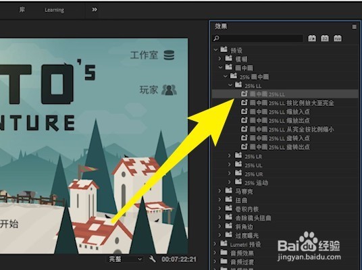Click the 去除镜头扭曲 folder icon

click(228, 217)
